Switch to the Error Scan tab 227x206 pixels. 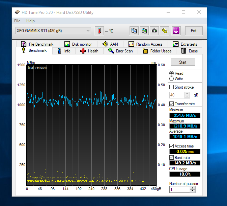click(120, 51)
